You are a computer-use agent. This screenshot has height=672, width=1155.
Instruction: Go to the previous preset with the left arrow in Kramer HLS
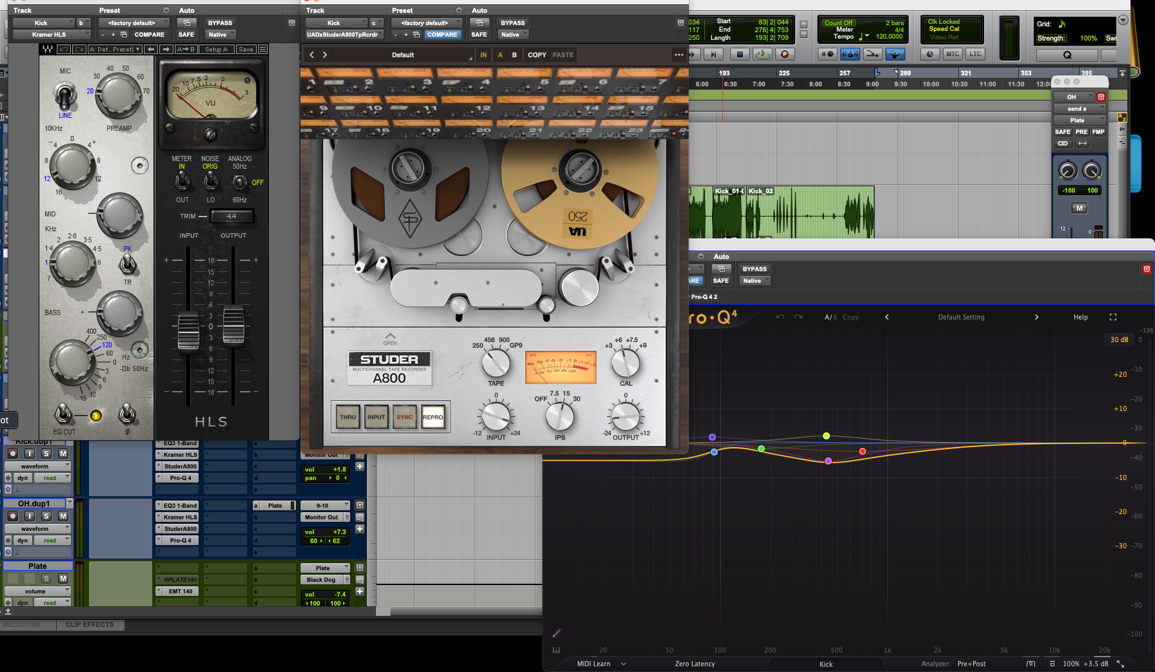pyautogui.click(x=151, y=50)
